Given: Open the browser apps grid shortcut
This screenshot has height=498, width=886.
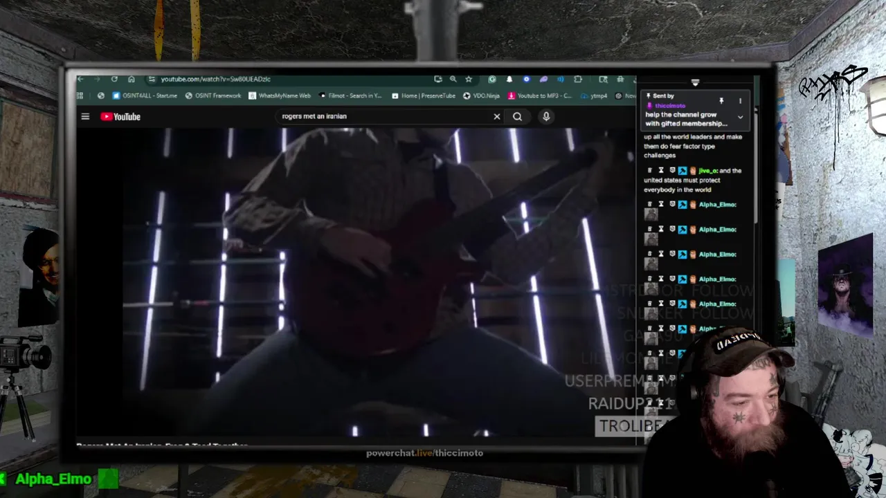Looking at the screenshot, I should [80, 95].
